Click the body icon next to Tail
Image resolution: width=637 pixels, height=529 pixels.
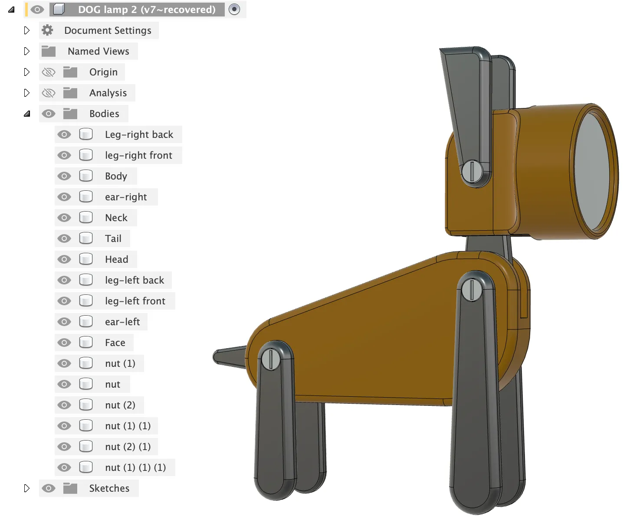86,238
